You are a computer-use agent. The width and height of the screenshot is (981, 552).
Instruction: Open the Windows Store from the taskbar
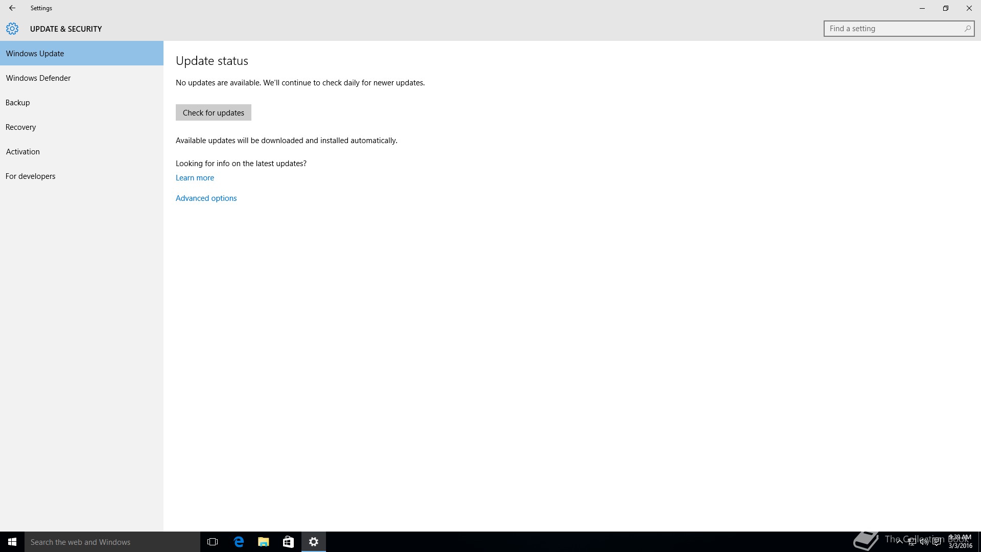pyautogui.click(x=288, y=542)
